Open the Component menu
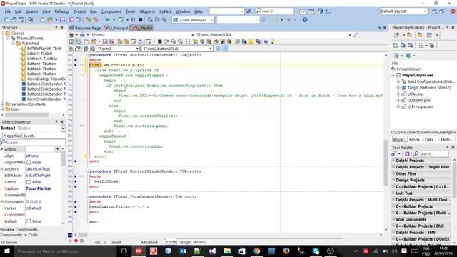The width and height of the screenshot is (457, 257). click(111, 11)
